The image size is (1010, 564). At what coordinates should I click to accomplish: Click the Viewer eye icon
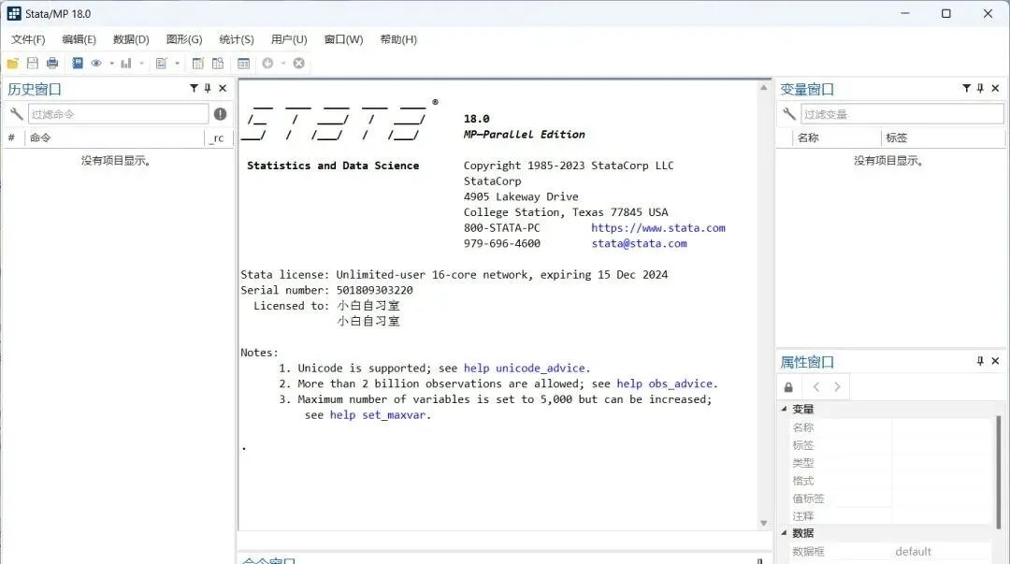tap(96, 64)
